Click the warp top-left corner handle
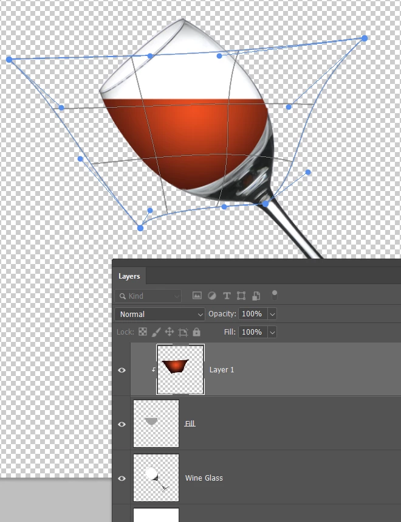Screen dimensions: 401x522 pos(9,60)
